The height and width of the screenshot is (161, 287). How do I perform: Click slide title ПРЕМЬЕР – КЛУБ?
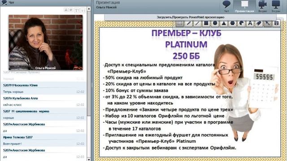coord(187,33)
